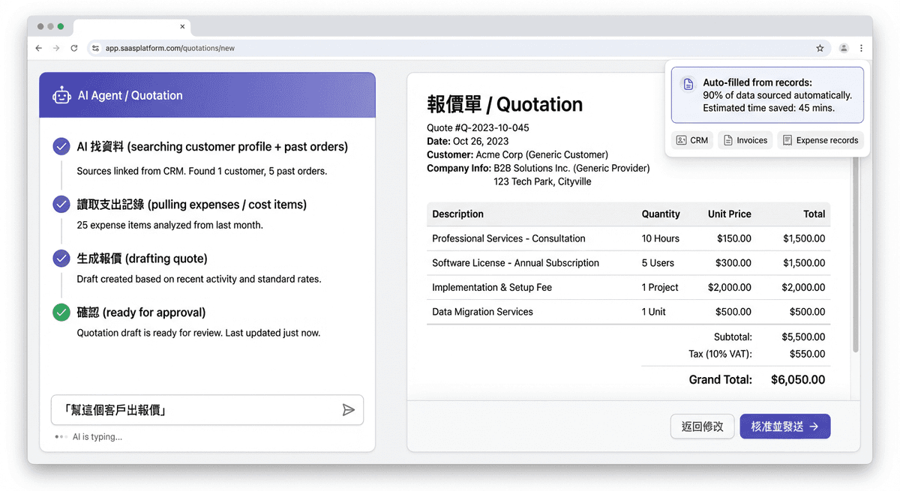The height and width of the screenshot is (491, 900).
Task: Click the 核准並發送 approve and send button
Action: (x=784, y=427)
